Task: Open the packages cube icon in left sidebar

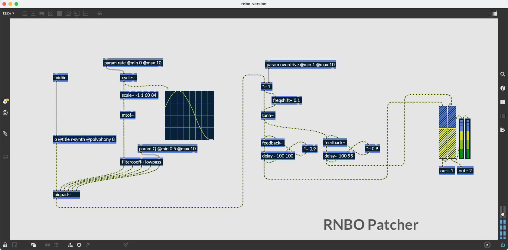Action: (x=5, y=101)
